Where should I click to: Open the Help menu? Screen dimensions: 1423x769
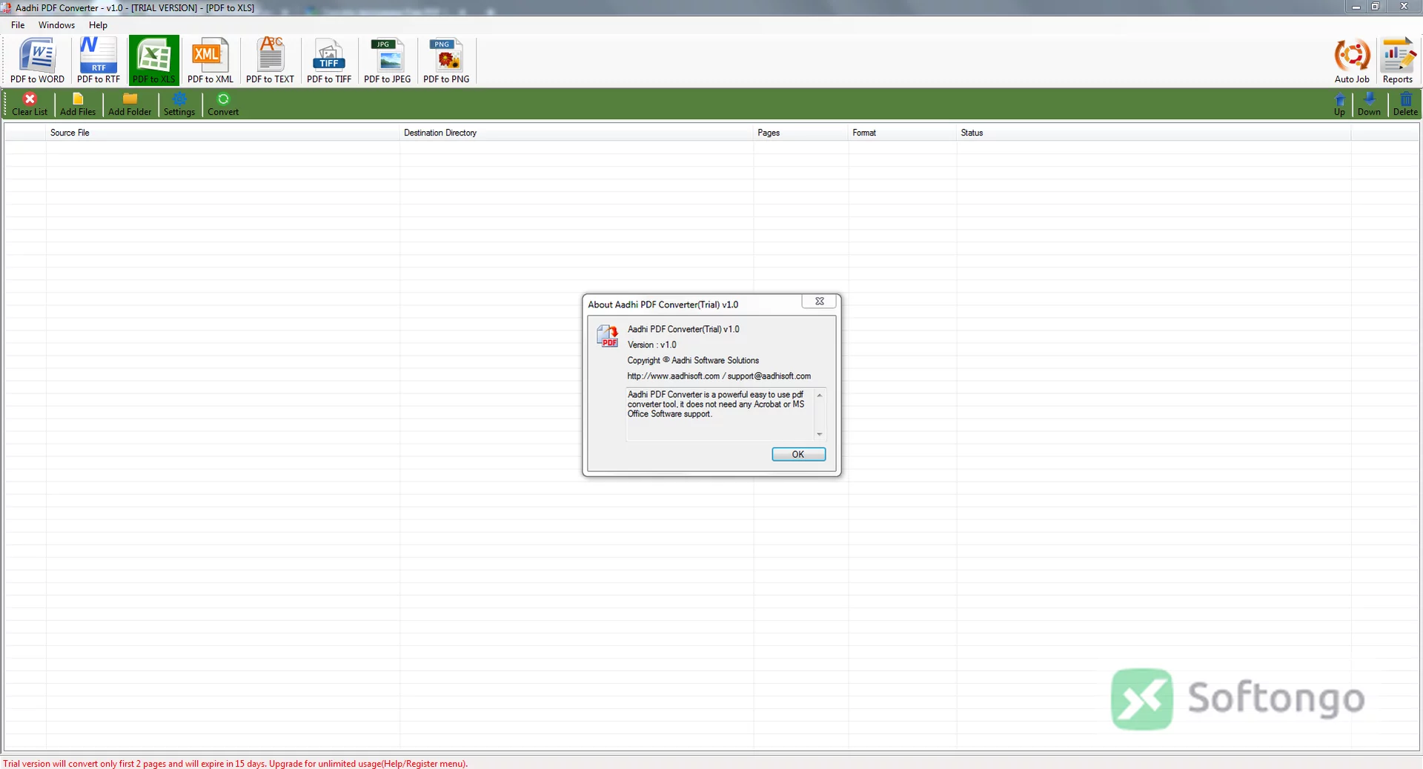point(98,25)
